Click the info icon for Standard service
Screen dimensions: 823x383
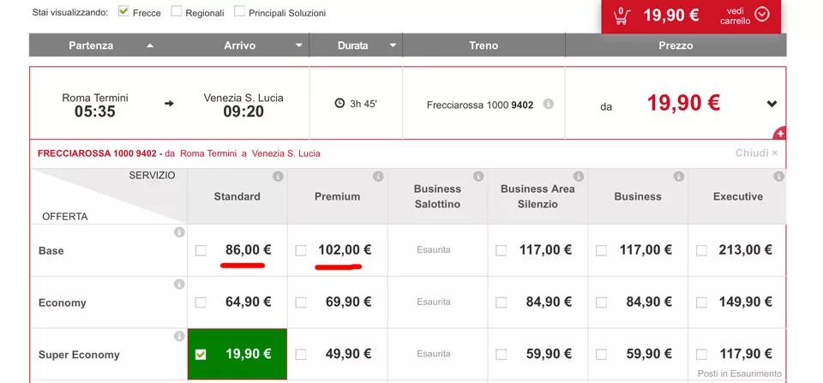coord(278,177)
